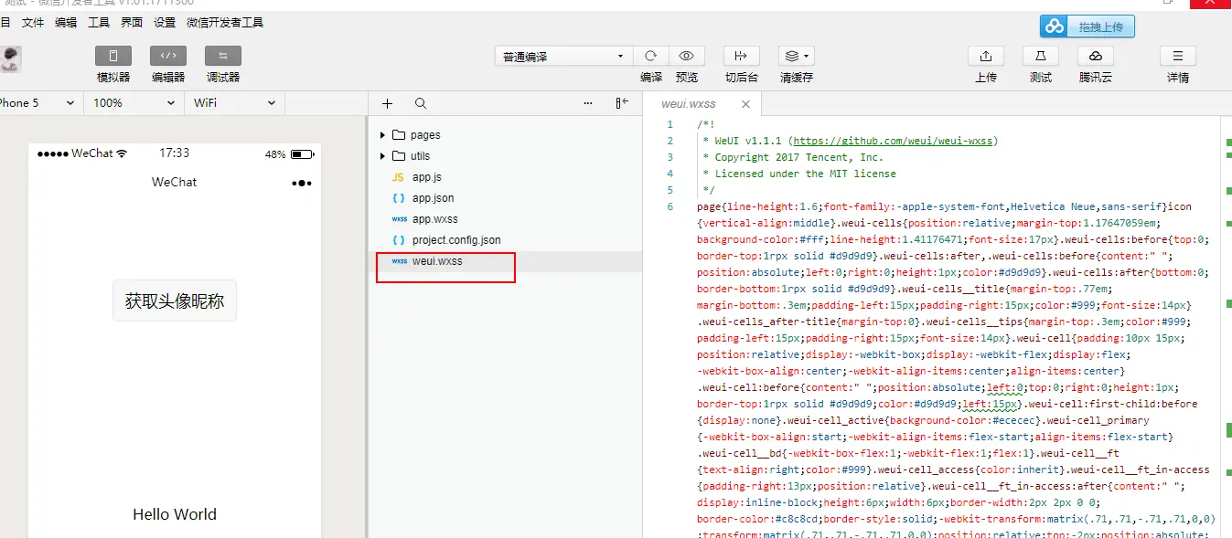The height and width of the screenshot is (538, 1232).
Task: Toggle the 编辑器 editor panel icon
Action: (168, 56)
